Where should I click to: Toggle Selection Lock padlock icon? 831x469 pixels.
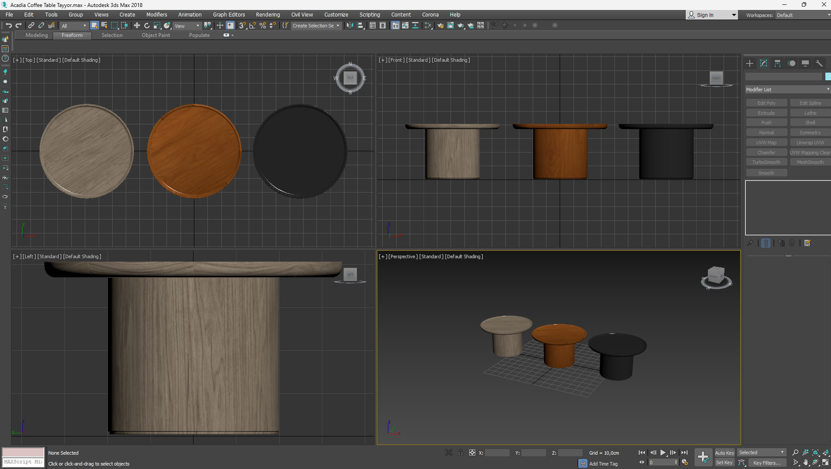[x=461, y=453]
